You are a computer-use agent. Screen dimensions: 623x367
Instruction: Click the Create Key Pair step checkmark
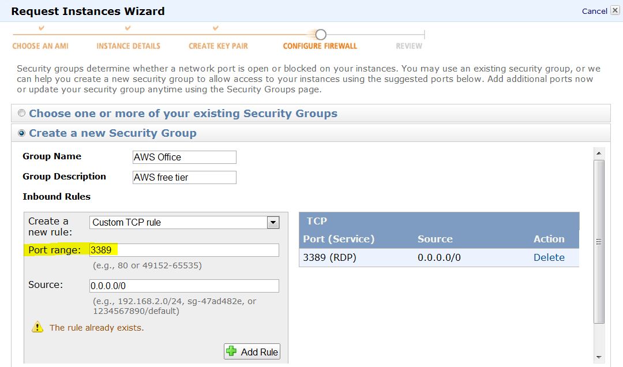215,28
